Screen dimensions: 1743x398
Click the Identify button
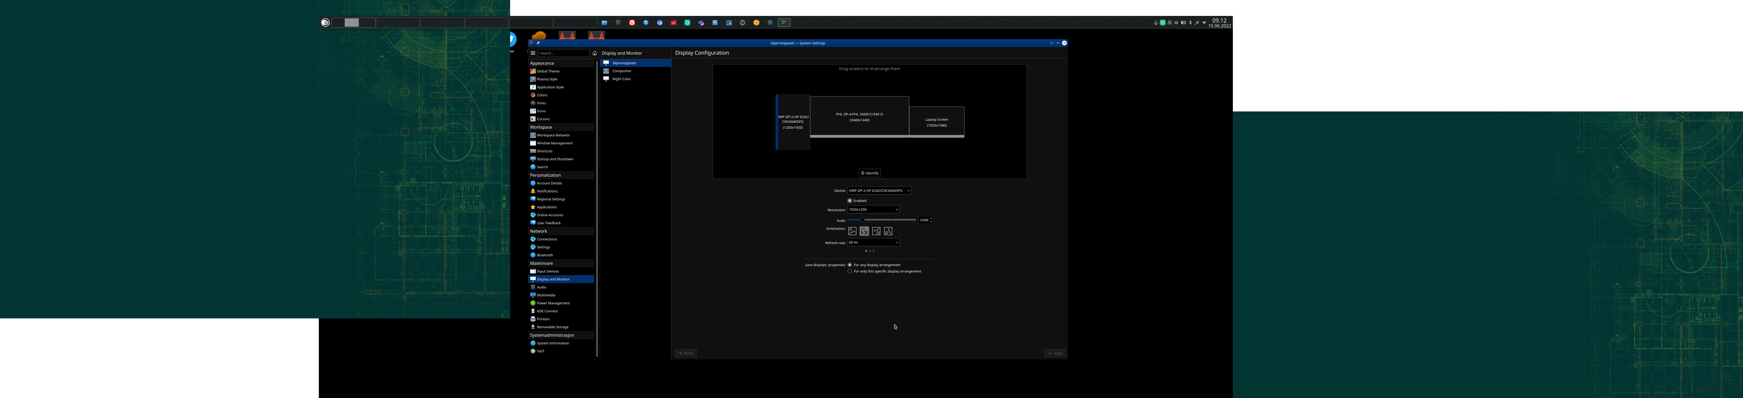tap(869, 173)
